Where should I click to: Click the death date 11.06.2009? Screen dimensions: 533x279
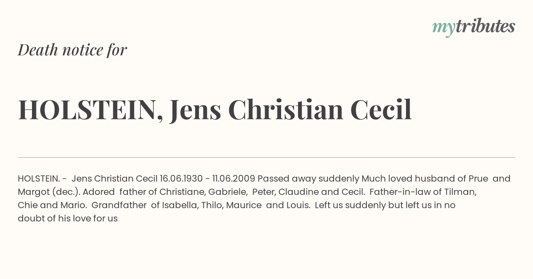(234, 179)
